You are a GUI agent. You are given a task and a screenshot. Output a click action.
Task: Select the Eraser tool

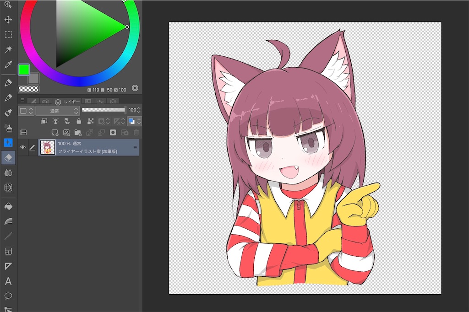(8, 157)
